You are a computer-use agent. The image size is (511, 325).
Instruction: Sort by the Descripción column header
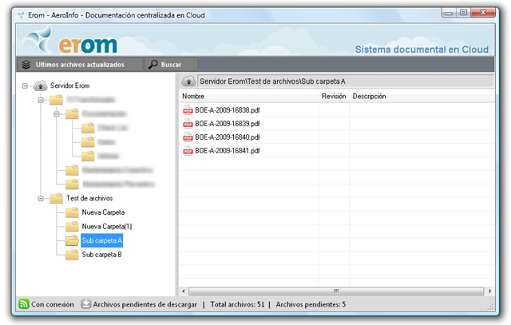point(422,96)
